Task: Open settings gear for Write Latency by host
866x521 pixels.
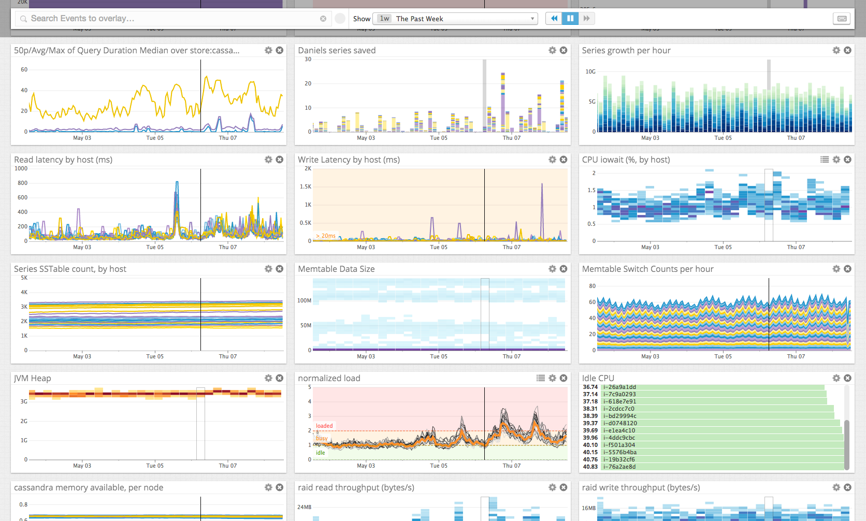Action: pyautogui.click(x=552, y=160)
